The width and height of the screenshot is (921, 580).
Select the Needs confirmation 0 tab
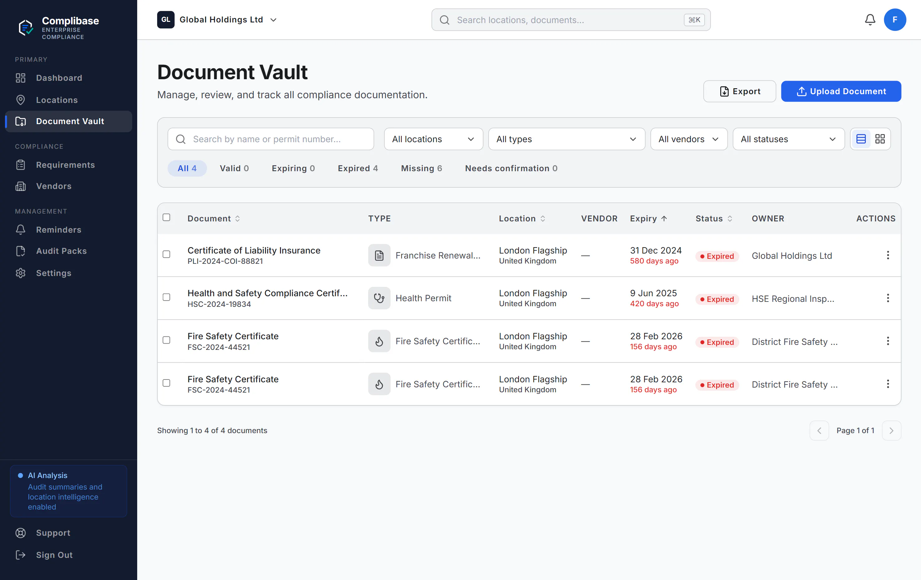coord(511,168)
